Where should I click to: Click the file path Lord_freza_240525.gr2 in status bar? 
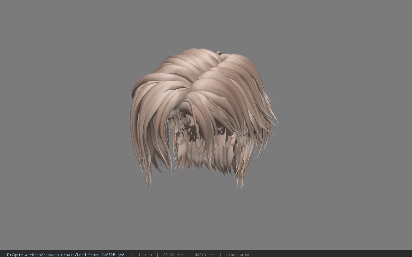65,255
